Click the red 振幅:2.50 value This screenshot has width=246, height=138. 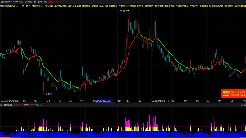(x=18, y=105)
